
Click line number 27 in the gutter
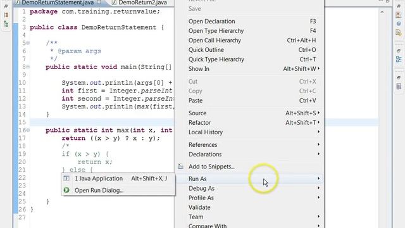pyautogui.click(x=22, y=217)
